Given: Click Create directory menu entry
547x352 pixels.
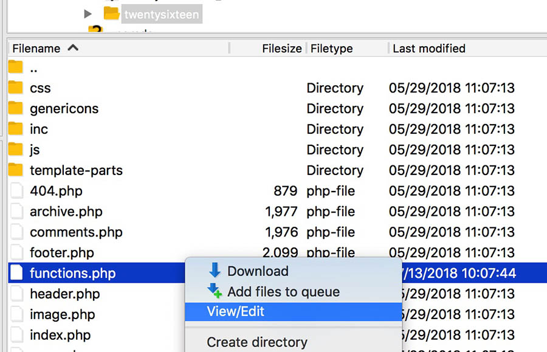Looking at the screenshot, I should [x=257, y=342].
